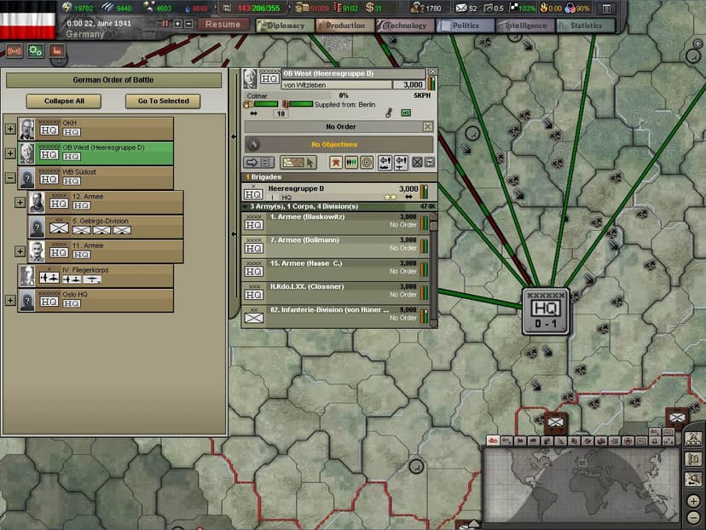706x530 pixels.
Task: Decrease game speed with minus button
Action: pyautogui.click(x=189, y=24)
